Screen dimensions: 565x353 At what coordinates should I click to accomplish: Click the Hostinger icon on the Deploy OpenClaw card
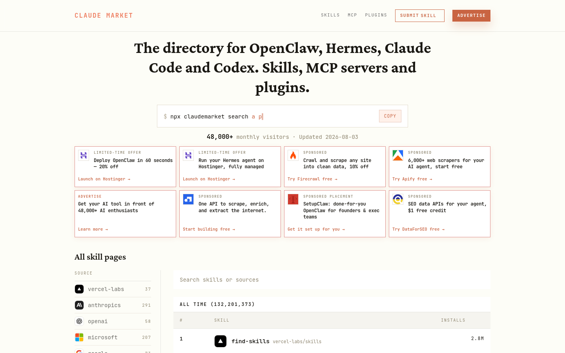pos(84,155)
